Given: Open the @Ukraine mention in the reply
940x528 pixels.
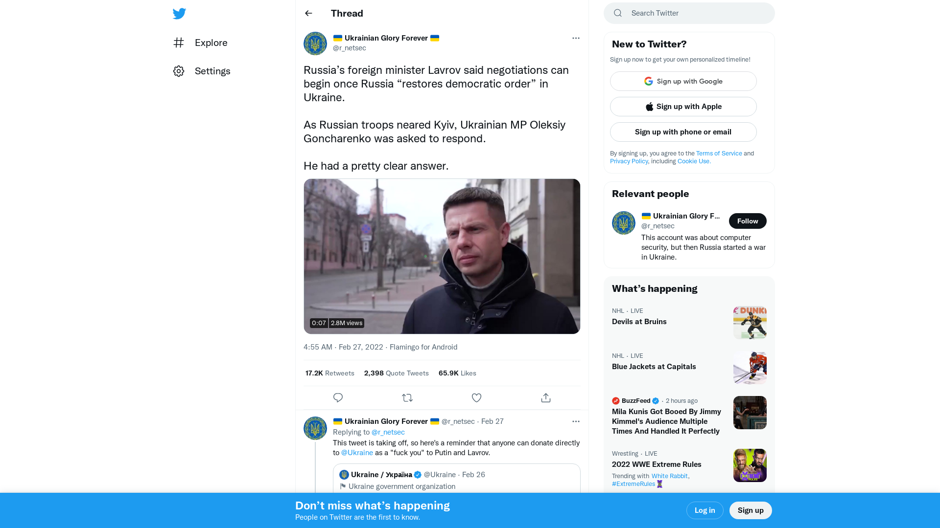Looking at the screenshot, I should [357, 453].
